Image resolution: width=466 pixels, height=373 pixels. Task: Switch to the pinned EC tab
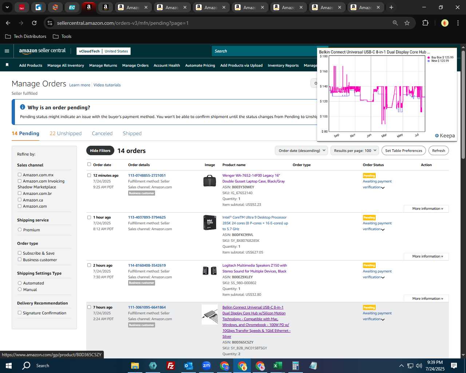pos(72,7)
